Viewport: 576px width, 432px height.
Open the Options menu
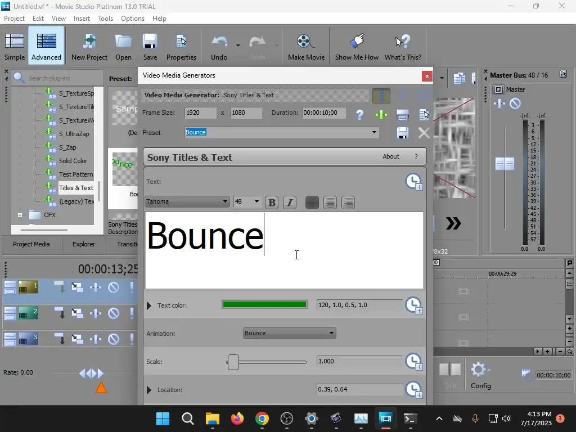(x=133, y=19)
